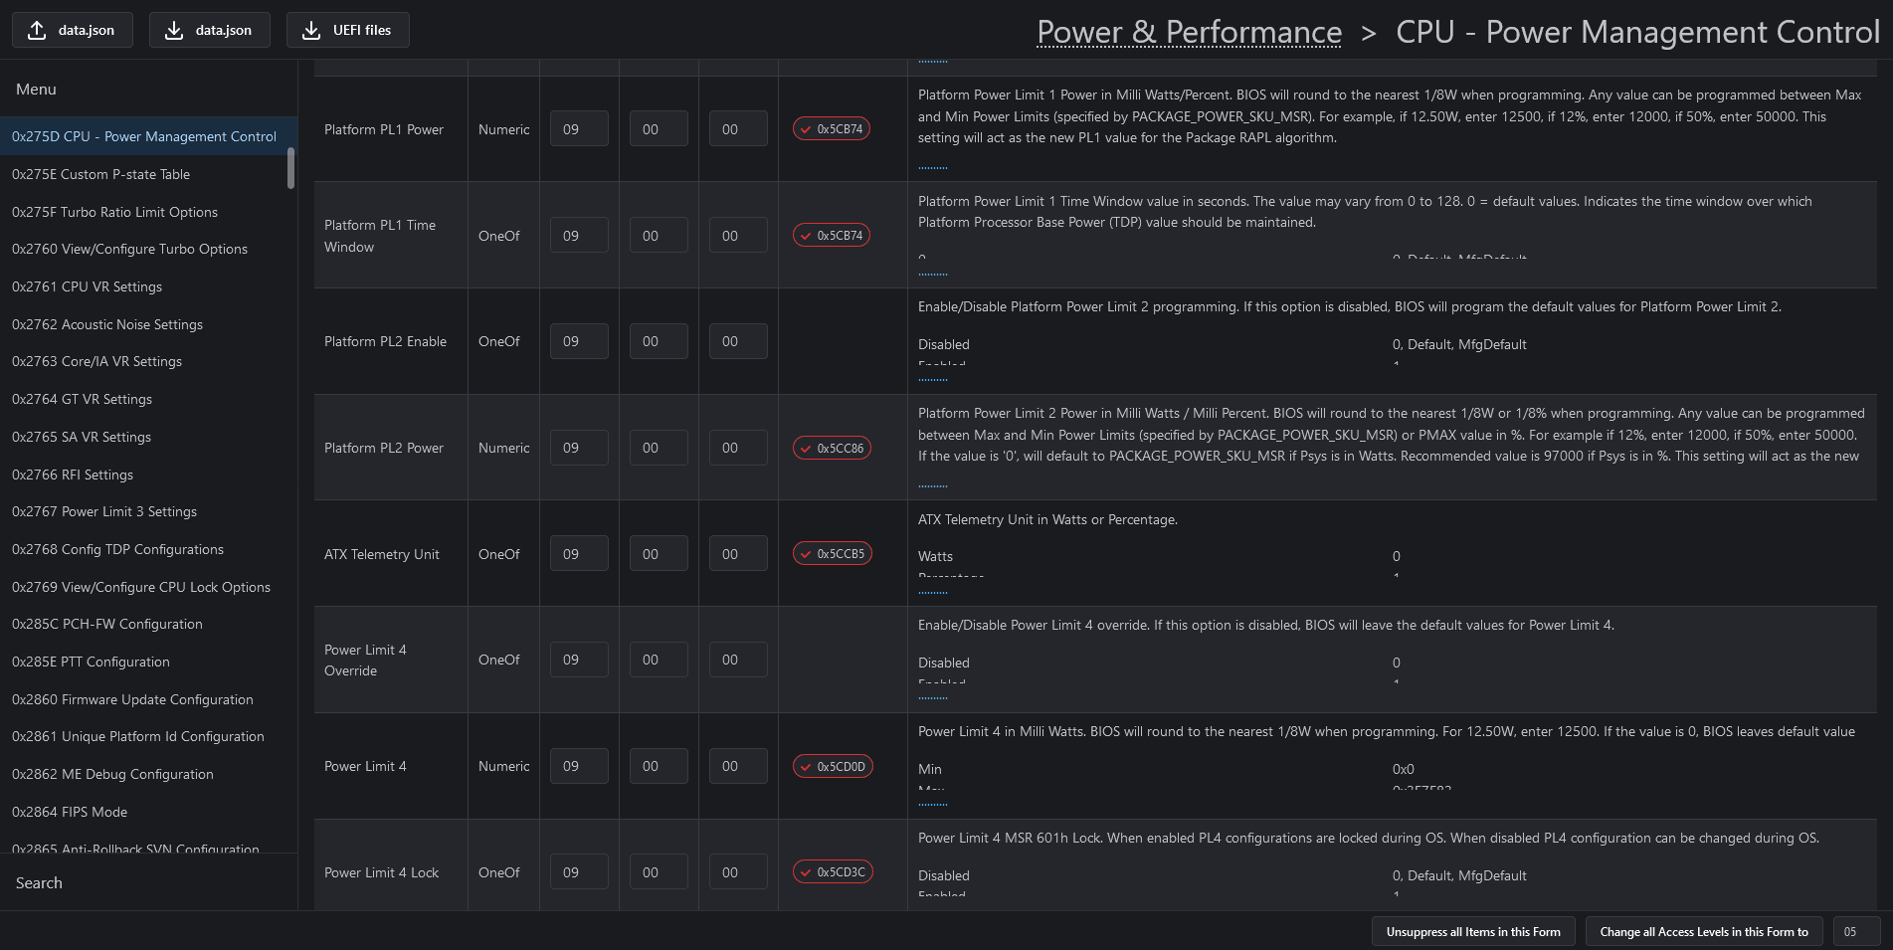Viewport: 1893px width, 950px height.
Task: Expand dotted description toggle under Platform PL2 Enable
Action: [932, 380]
